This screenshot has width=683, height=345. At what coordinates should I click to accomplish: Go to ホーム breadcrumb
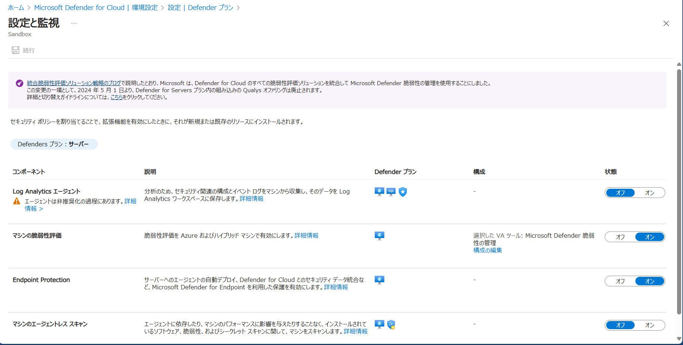tap(16, 8)
